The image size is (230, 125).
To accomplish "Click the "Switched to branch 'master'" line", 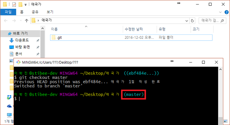I will tap(48, 86).
